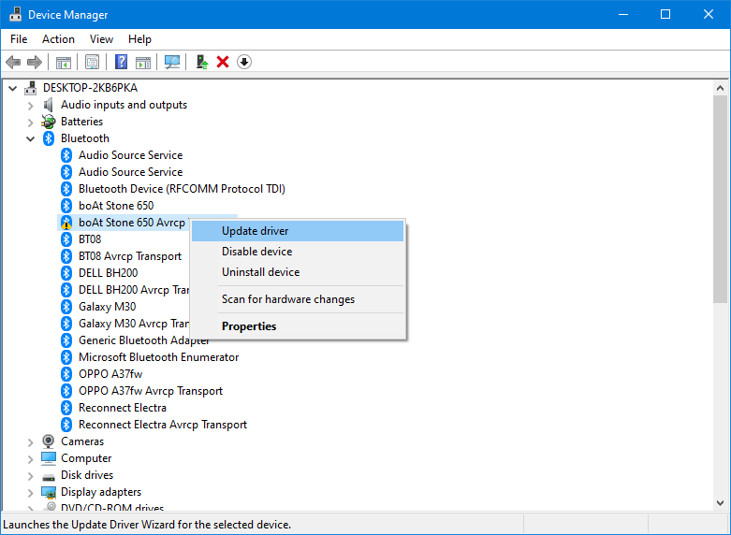The height and width of the screenshot is (535, 731).
Task: Click the Bluetooth icon beside Reconnect Electra
Action: [x=66, y=408]
